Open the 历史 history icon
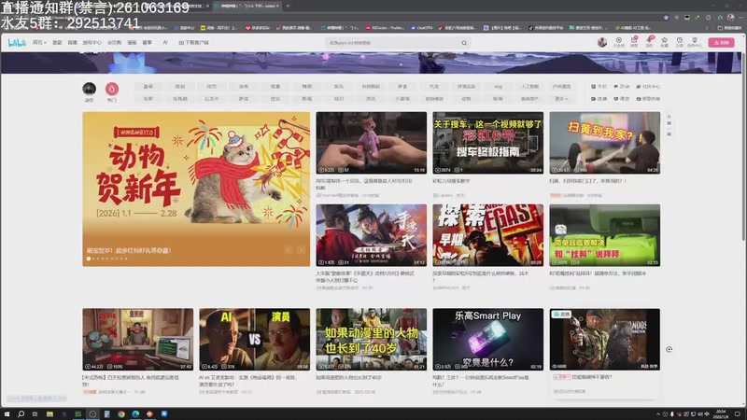The image size is (747, 420). pos(680,43)
